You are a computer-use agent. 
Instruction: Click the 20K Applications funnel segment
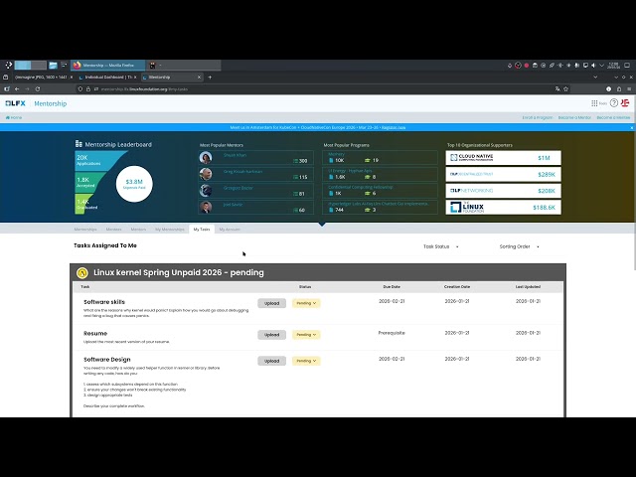point(95,160)
